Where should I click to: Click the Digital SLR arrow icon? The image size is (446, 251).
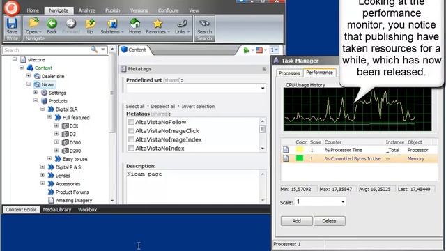(x=51, y=109)
